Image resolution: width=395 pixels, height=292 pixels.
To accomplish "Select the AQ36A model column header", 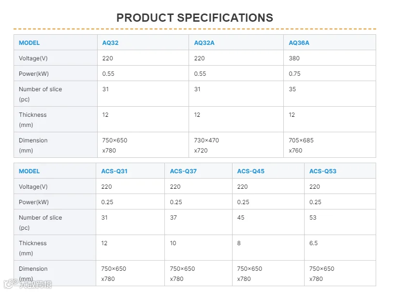I will (299, 43).
